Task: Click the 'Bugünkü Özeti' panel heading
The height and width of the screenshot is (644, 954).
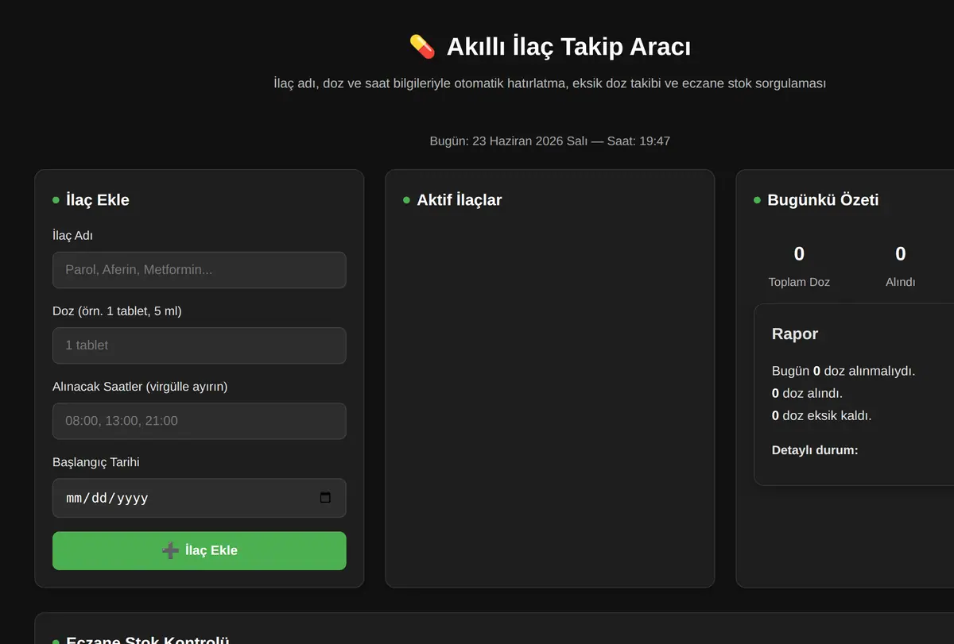Action: point(823,200)
